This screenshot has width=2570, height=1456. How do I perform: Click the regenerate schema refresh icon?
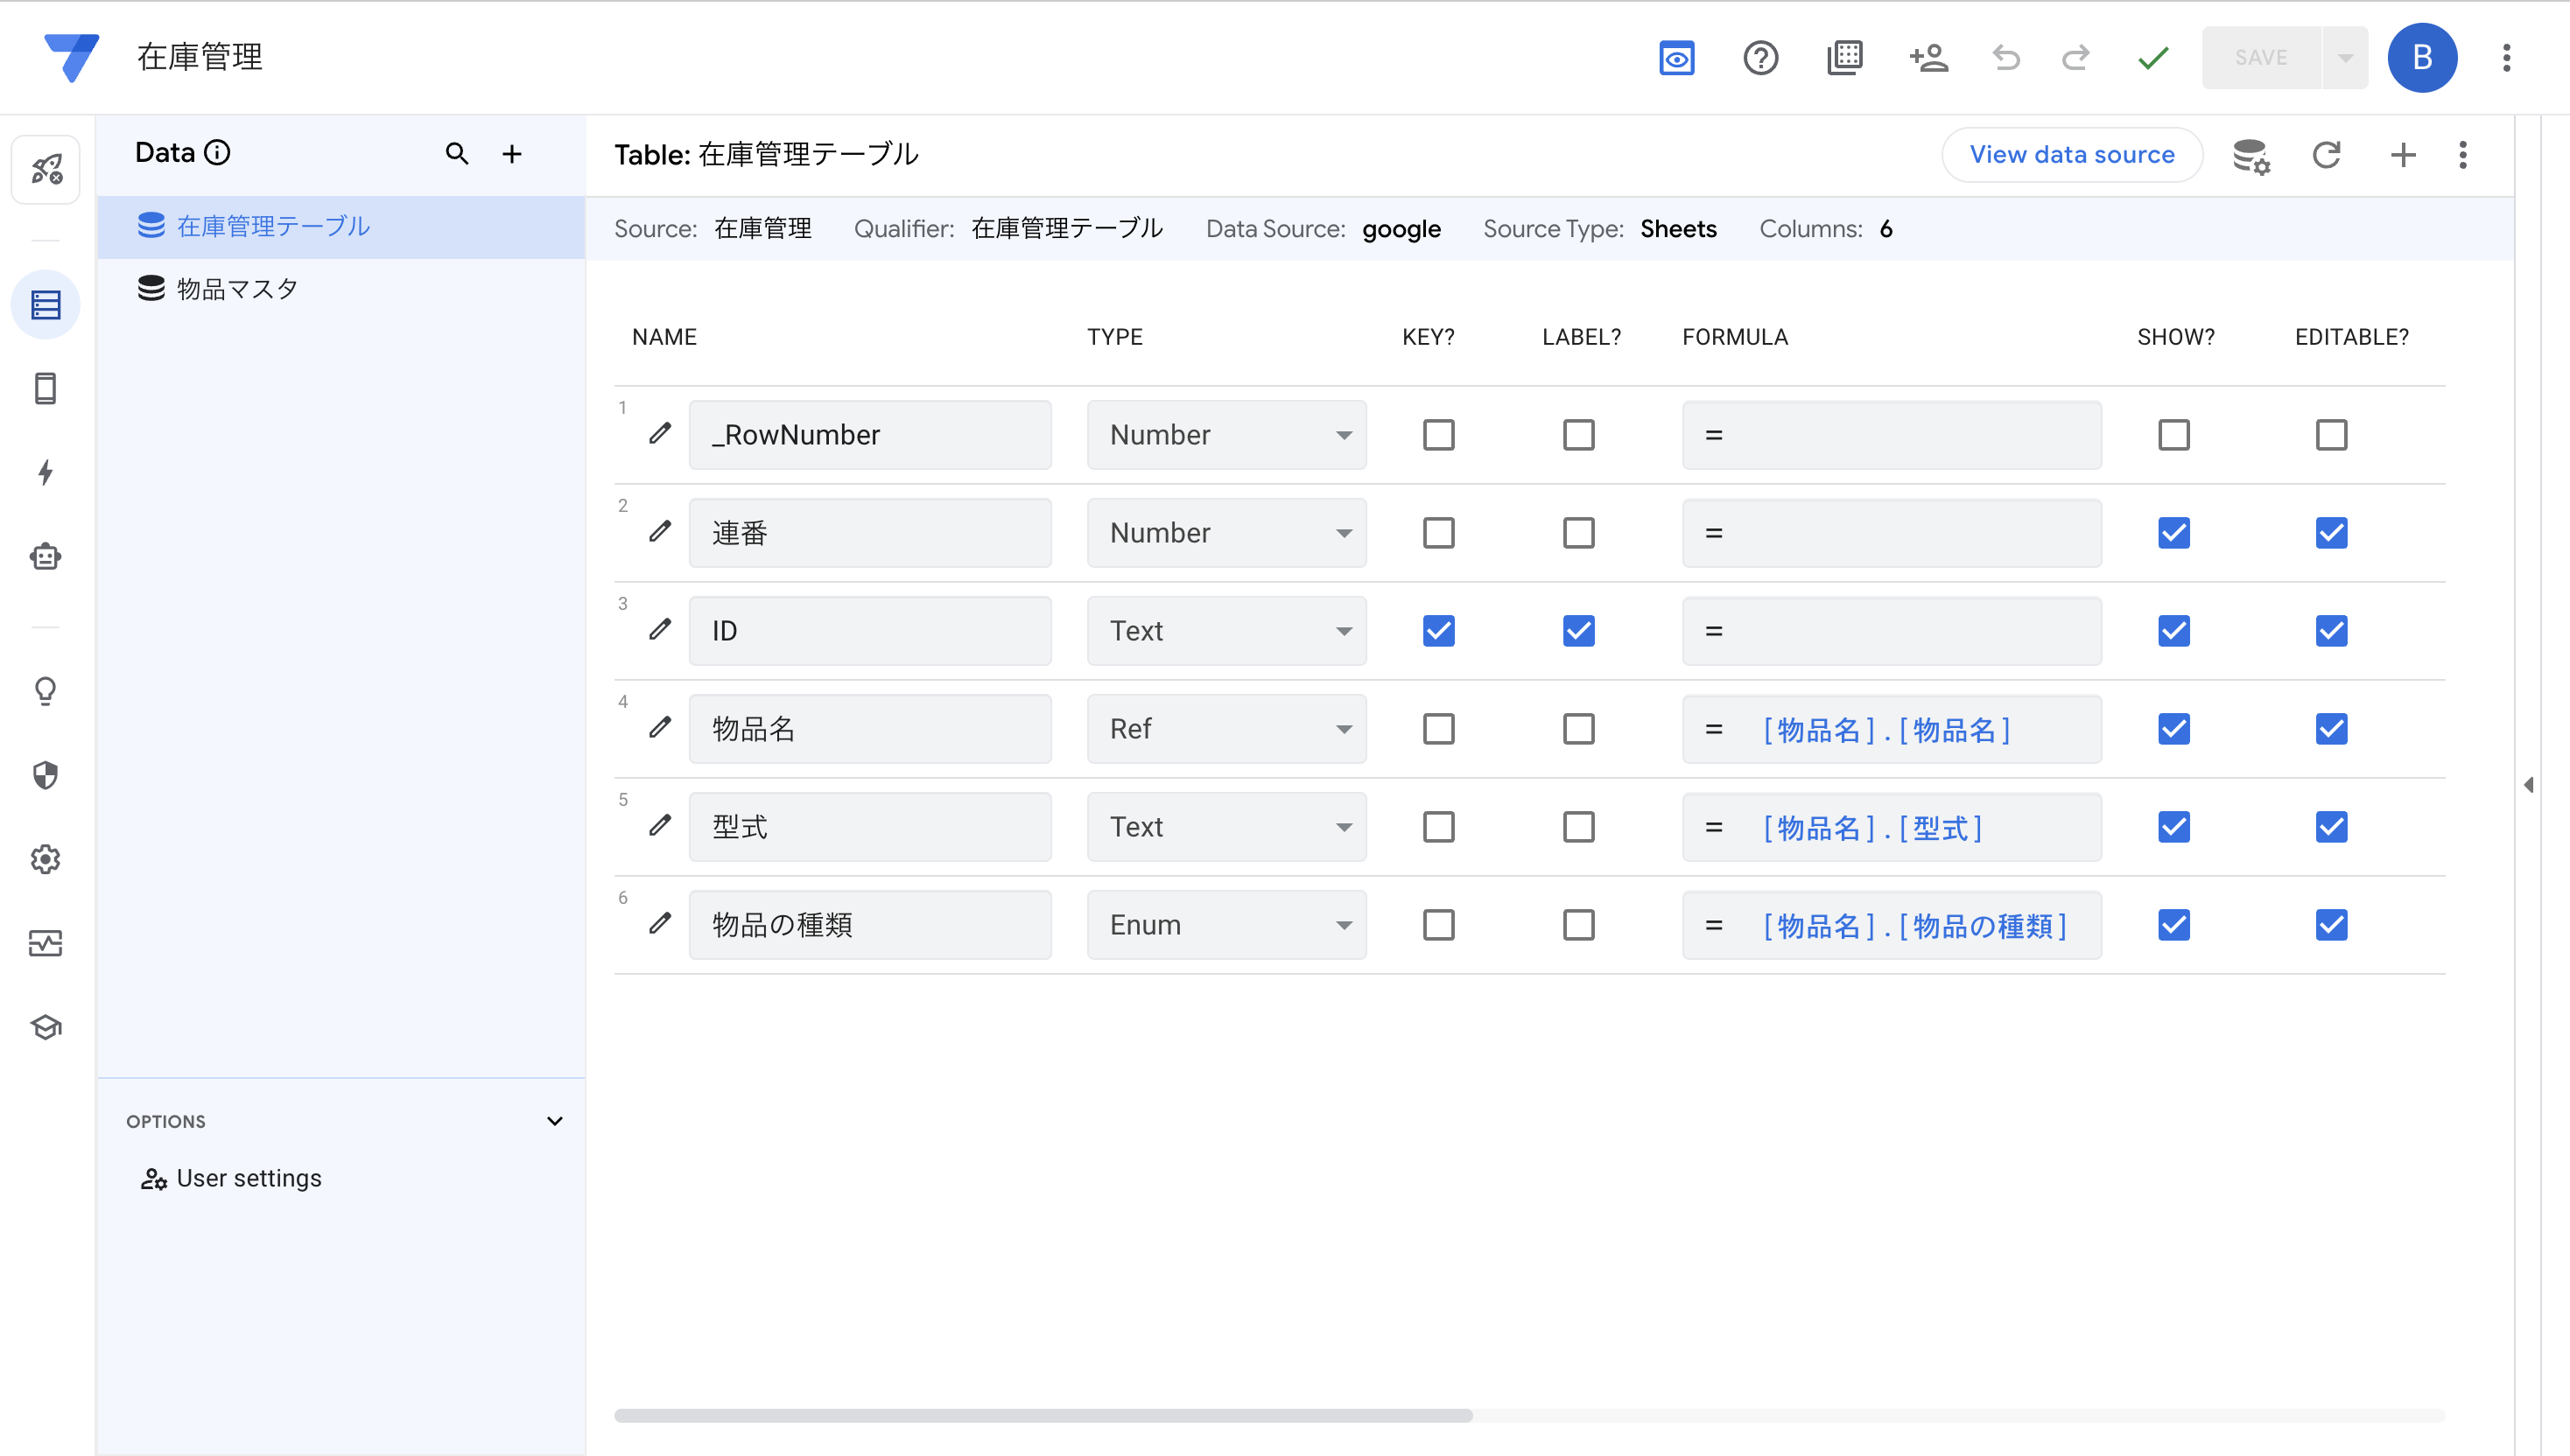(x=2326, y=155)
